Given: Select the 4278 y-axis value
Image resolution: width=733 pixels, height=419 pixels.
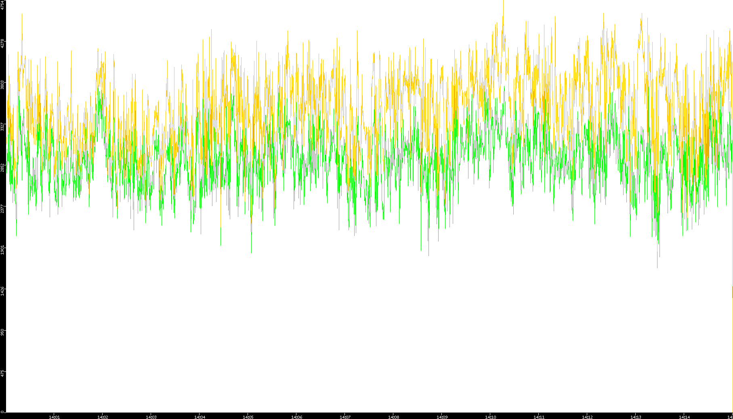Looking at the screenshot, I should point(2,43).
